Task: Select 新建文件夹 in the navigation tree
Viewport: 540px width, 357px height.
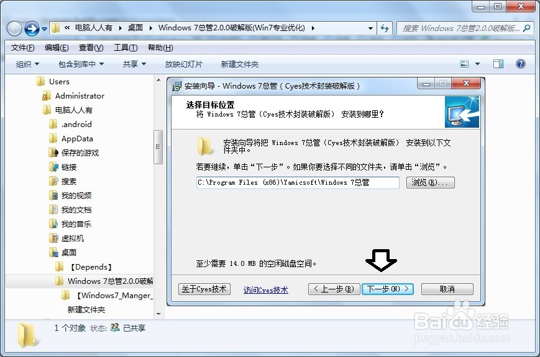Action: pos(86,310)
